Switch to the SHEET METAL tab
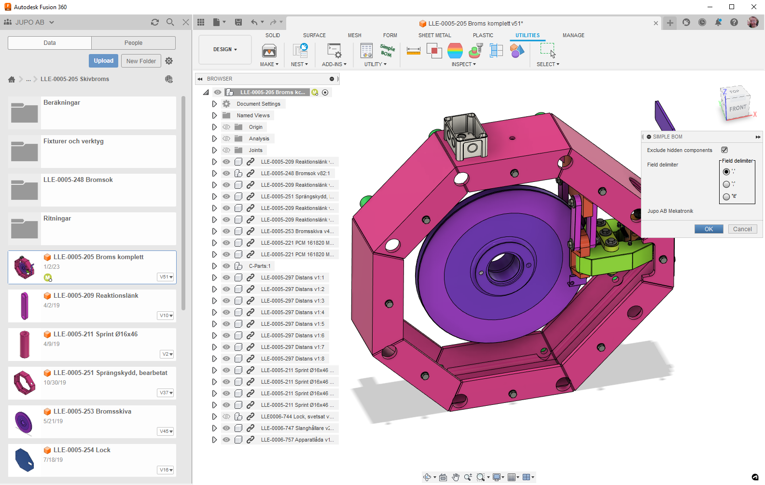The image size is (765, 485). click(434, 35)
